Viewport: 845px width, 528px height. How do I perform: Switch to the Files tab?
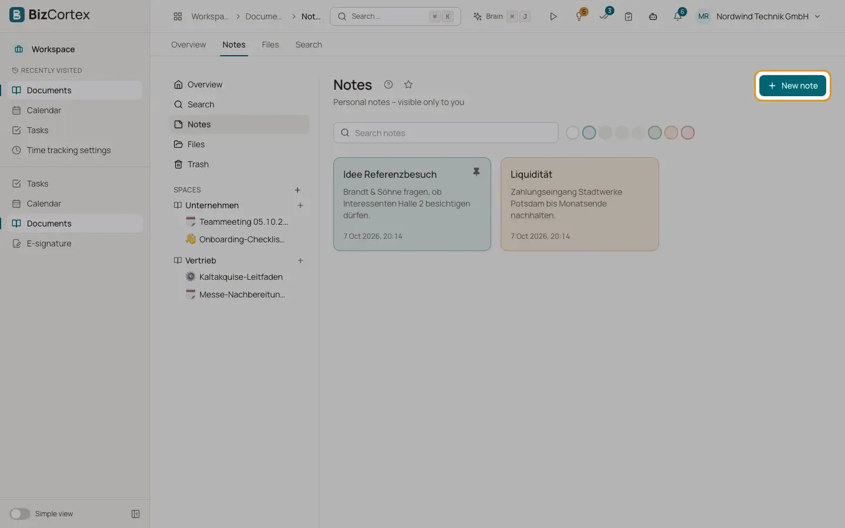270,45
